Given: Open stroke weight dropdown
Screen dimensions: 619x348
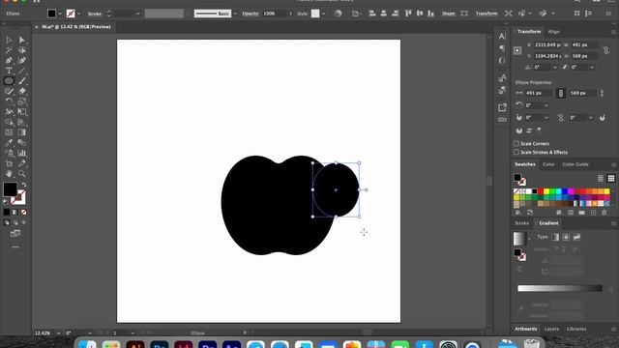Looking at the screenshot, I should click(x=137, y=14).
